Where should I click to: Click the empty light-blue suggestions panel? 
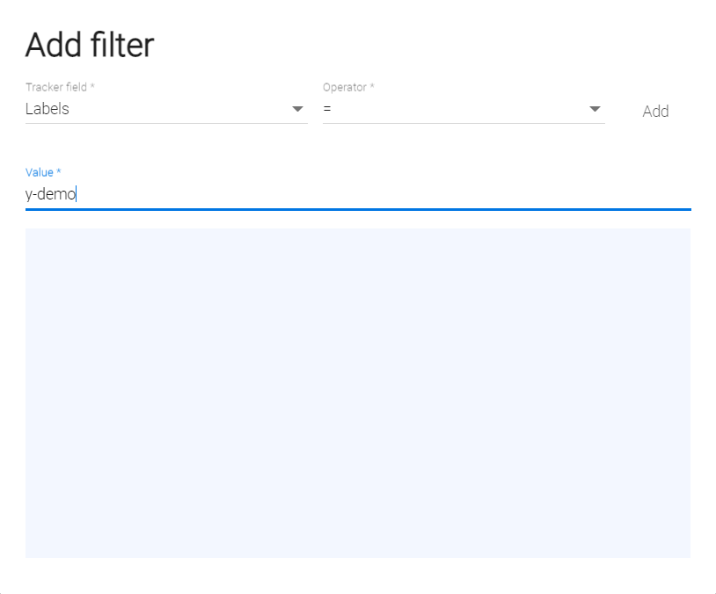click(x=357, y=393)
